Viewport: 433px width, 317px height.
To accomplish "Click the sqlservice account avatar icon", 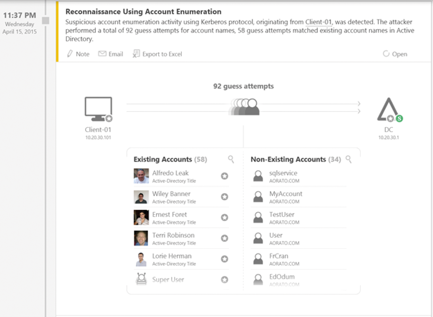I will (258, 176).
